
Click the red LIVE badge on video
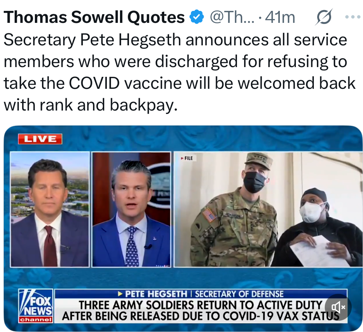point(40,139)
